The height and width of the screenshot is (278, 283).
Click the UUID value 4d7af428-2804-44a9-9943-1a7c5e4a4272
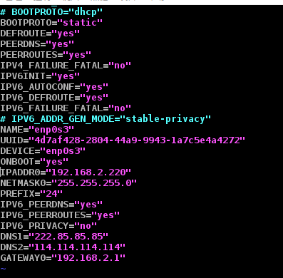pyautogui.click(x=137, y=140)
